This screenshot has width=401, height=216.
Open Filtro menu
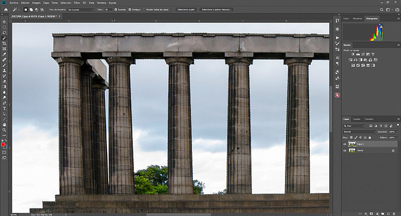(x=76, y=3)
